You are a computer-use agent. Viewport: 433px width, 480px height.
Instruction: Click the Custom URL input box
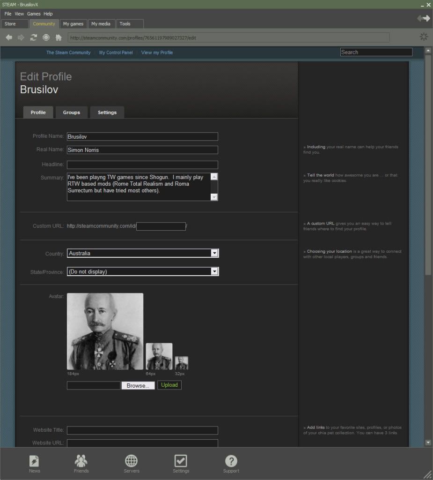(x=161, y=226)
